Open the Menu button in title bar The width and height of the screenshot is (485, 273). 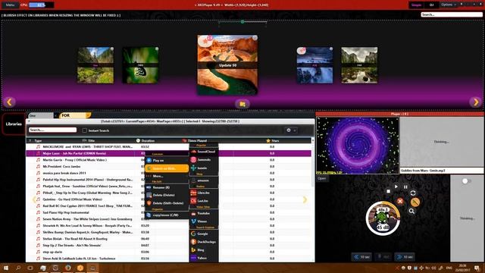(10, 5)
